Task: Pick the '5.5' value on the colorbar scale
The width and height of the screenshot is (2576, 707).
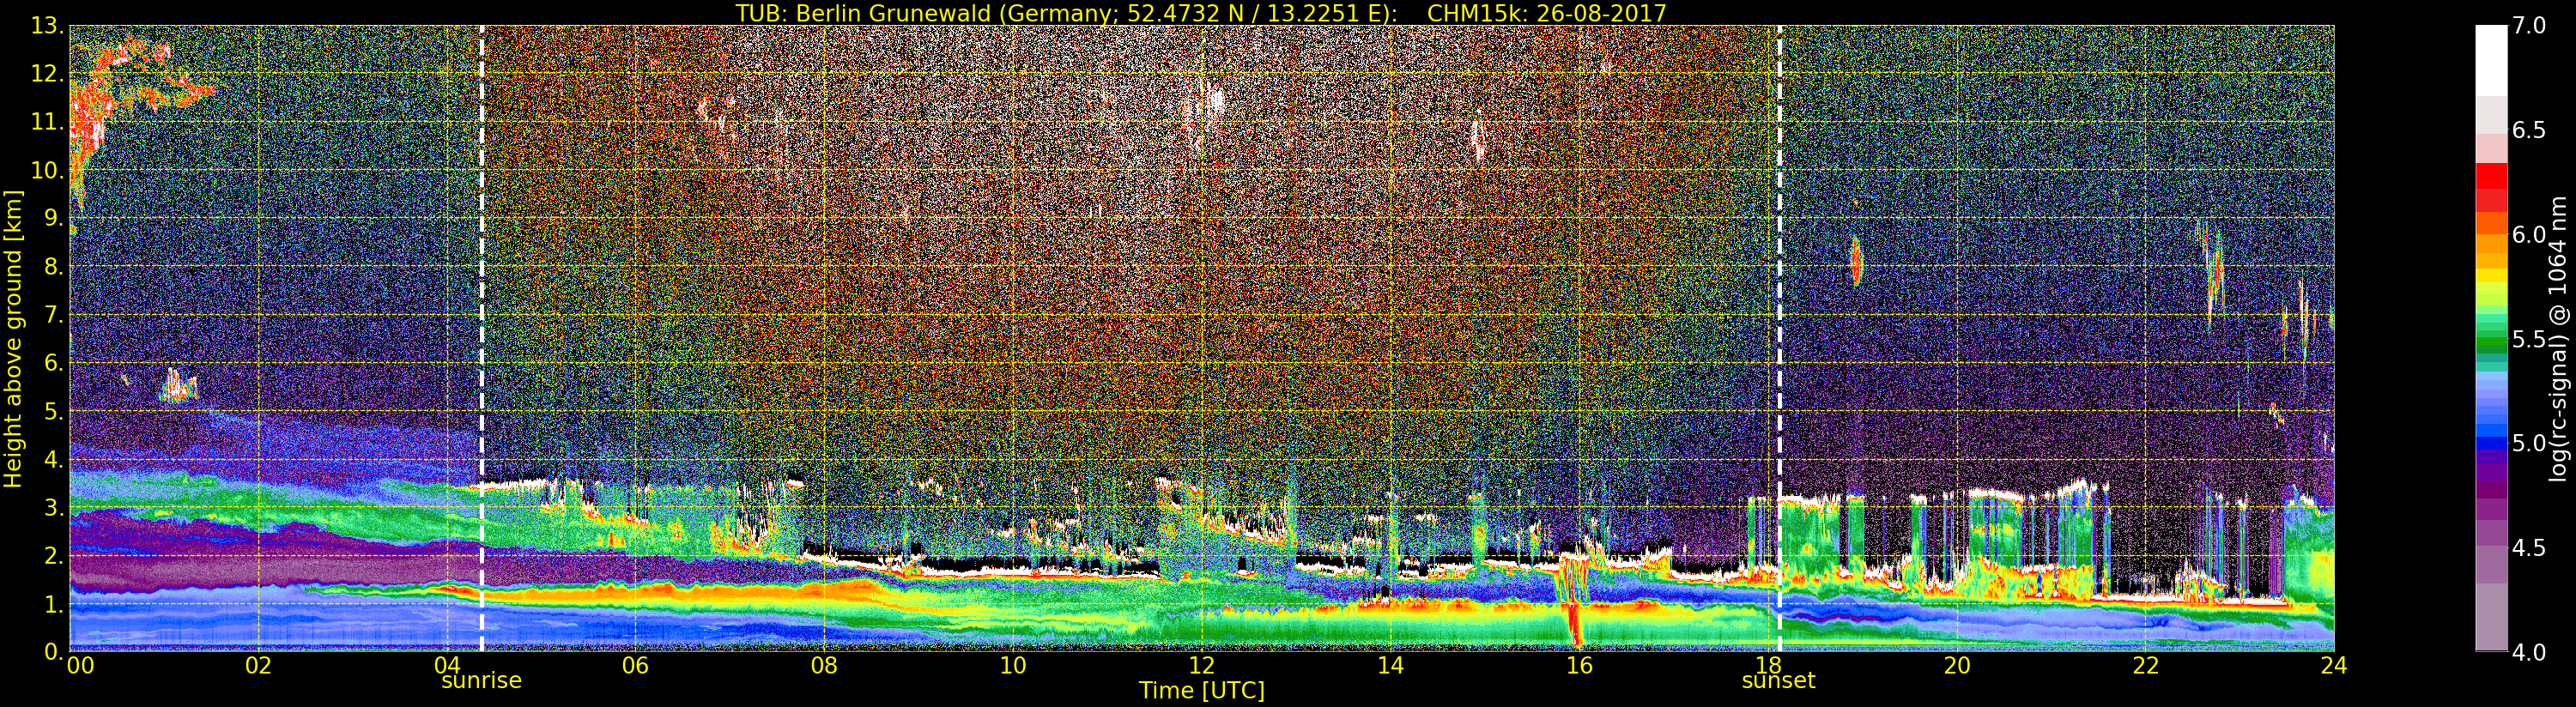Action: [2529, 339]
